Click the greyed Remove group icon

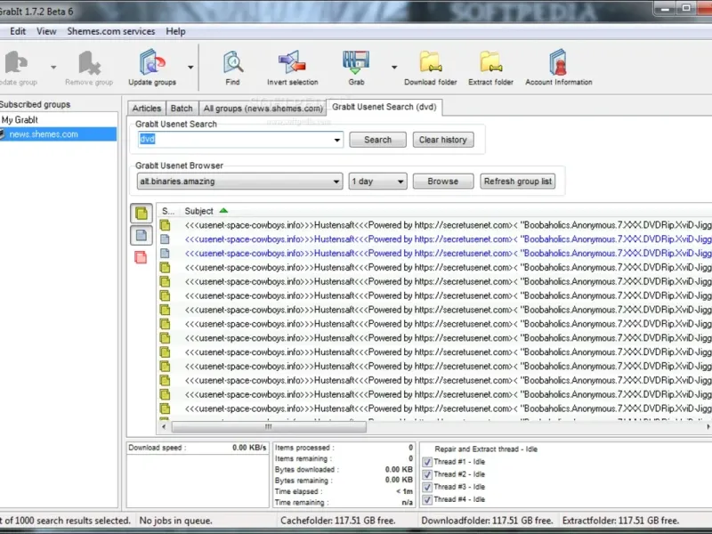coord(89,62)
